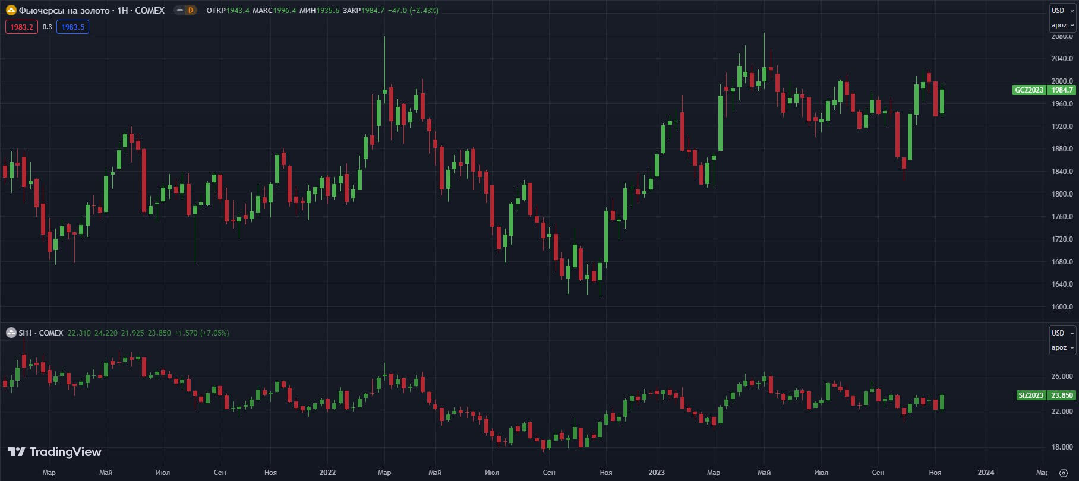This screenshot has height=481, width=1079.
Task: Click the 2023 label on the time axis
Action: point(657,473)
